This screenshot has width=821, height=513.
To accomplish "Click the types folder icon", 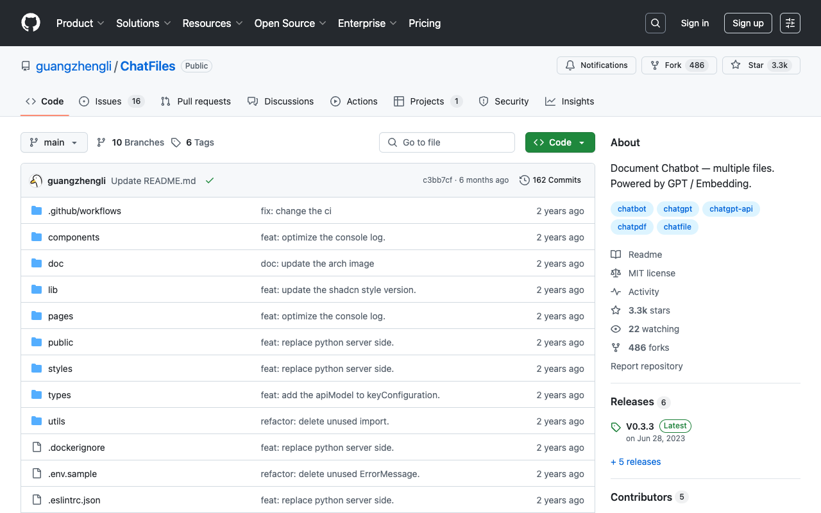I will 37,395.
